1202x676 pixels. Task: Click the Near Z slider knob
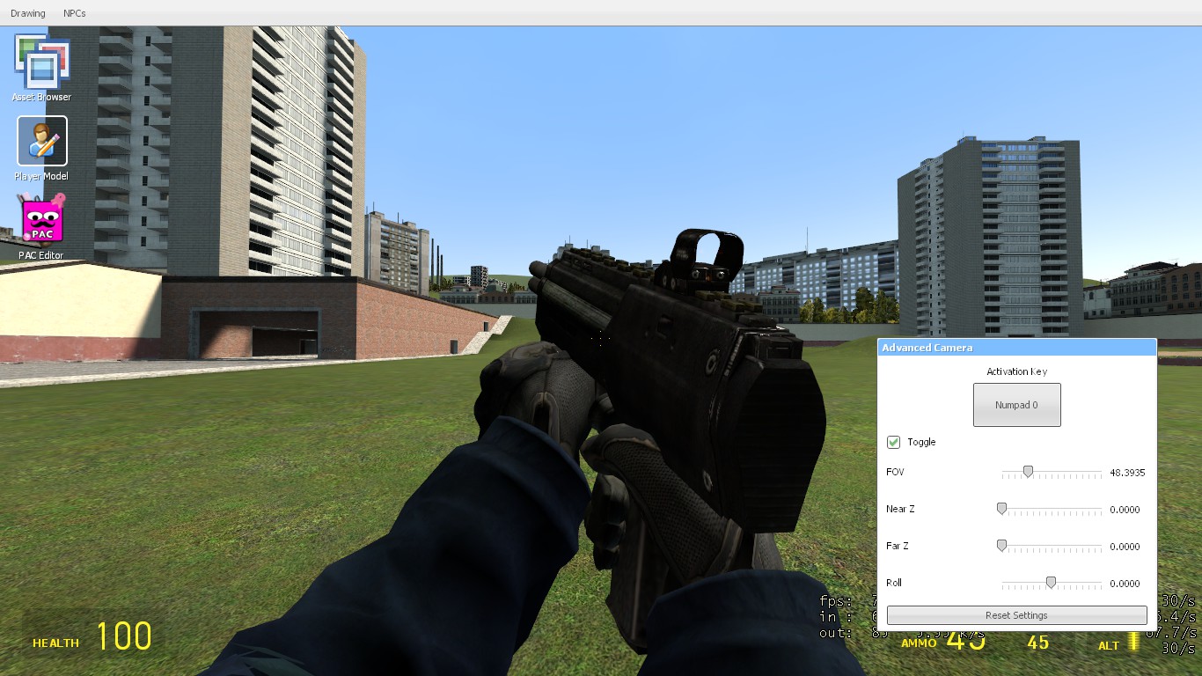(x=1001, y=509)
